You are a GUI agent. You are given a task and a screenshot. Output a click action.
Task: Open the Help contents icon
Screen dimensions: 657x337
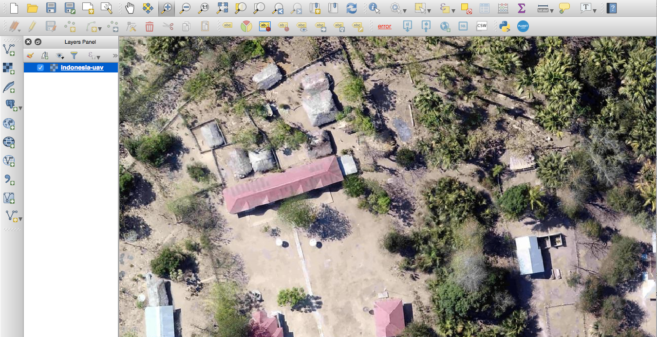pos(612,8)
